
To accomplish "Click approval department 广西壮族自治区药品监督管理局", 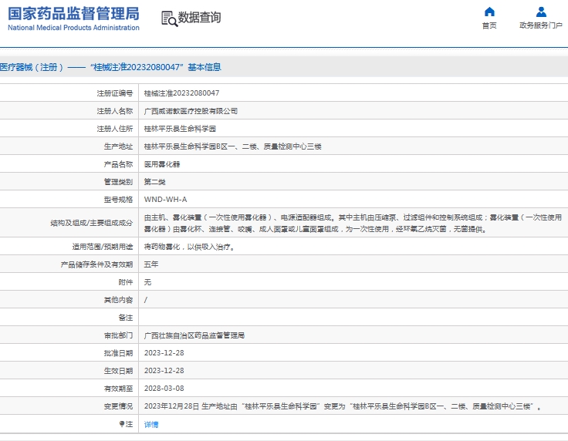I will tap(194, 335).
